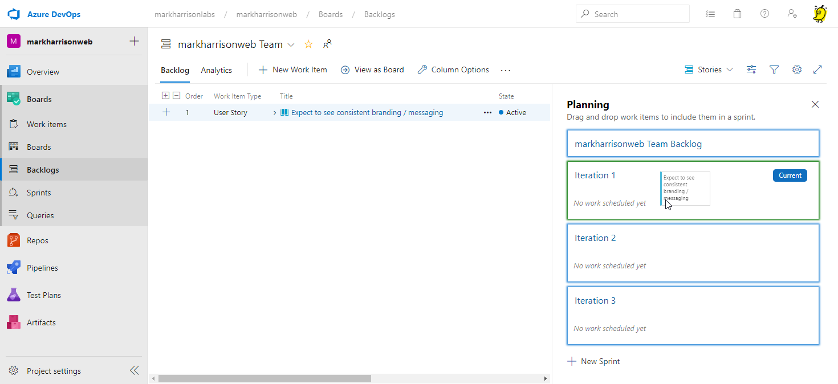The image size is (838, 384).
Task: Enter full screen mode
Action: tap(817, 70)
